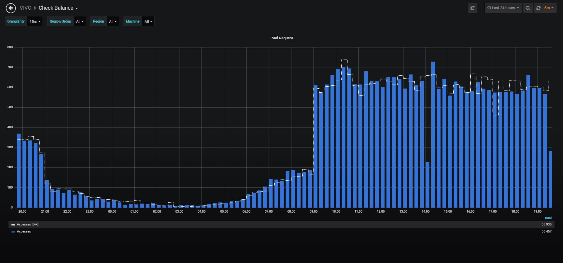563x263 pixels.
Task: Click the Total Request panel title
Action: tap(281, 38)
